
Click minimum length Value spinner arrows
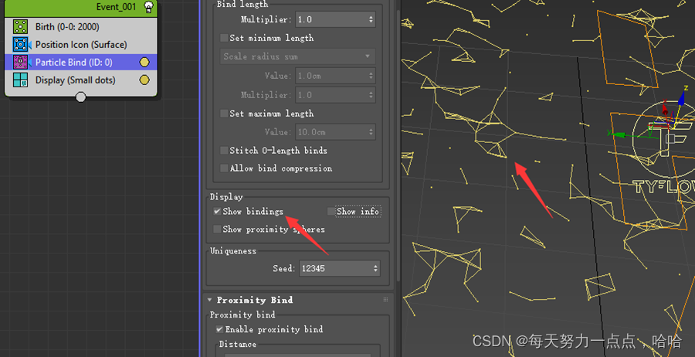371,76
